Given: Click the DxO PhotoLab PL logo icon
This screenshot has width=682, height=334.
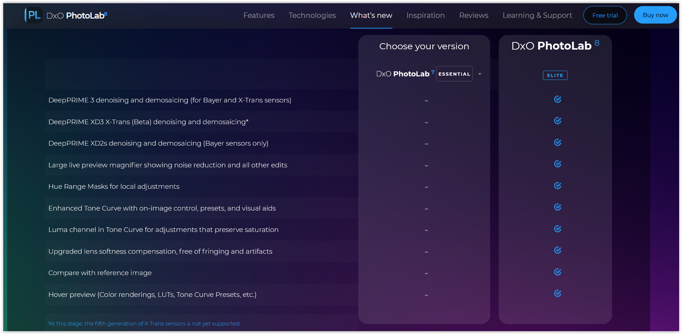Looking at the screenshot, I should pyautogui.click(x=33, y=15).
